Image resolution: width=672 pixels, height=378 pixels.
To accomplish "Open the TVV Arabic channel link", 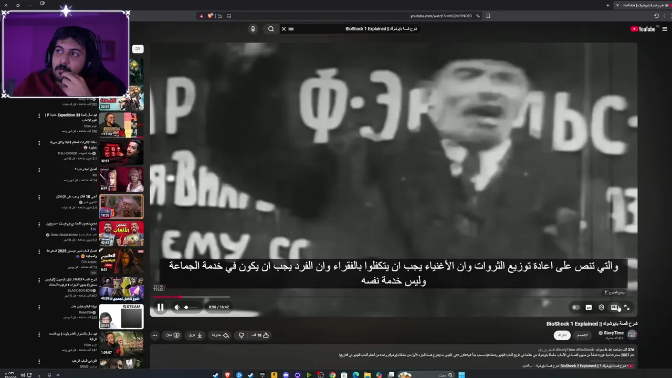I will click(x=88, y=261).
